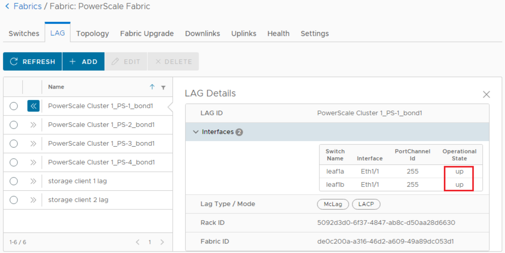Viewport: 505px width, 253px height.
Task: Go to next page of LAG list
Action: click(x=162, y=242)
